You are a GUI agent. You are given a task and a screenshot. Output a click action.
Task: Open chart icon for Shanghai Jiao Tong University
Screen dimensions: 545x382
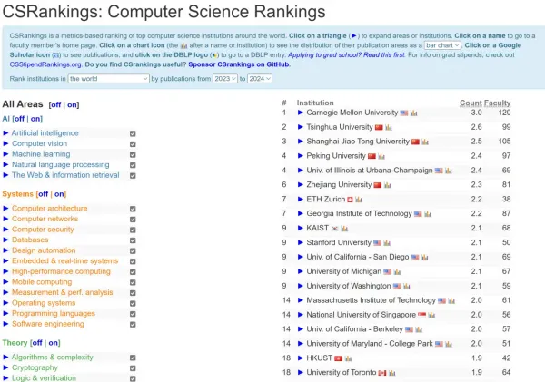click(425, 142)
